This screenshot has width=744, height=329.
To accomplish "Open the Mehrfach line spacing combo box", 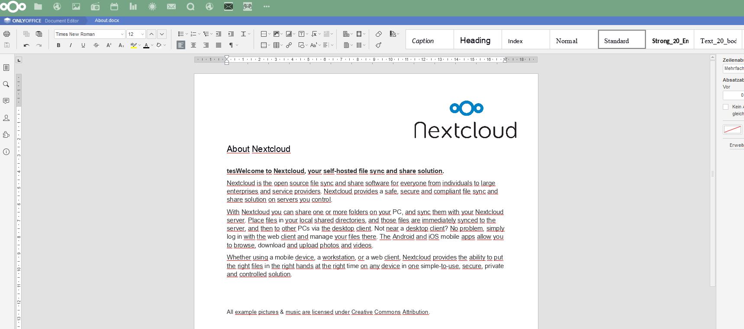I will pos(734,68).
